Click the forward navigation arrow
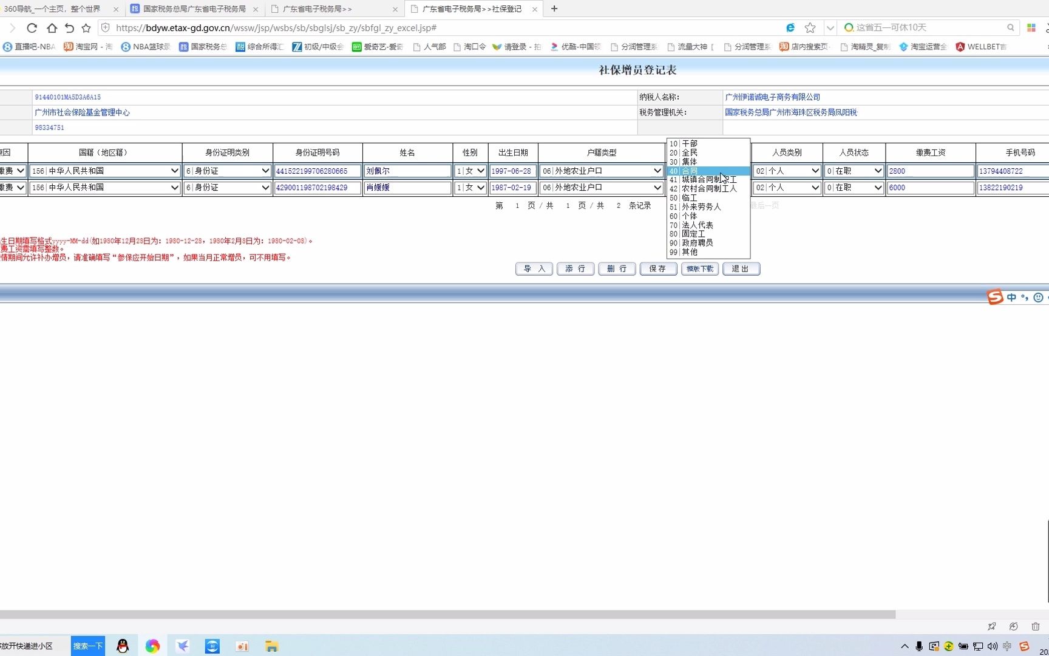 pyautogui.click(x=12, y=28)
